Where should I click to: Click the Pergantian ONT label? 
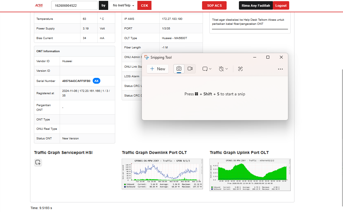44,107
